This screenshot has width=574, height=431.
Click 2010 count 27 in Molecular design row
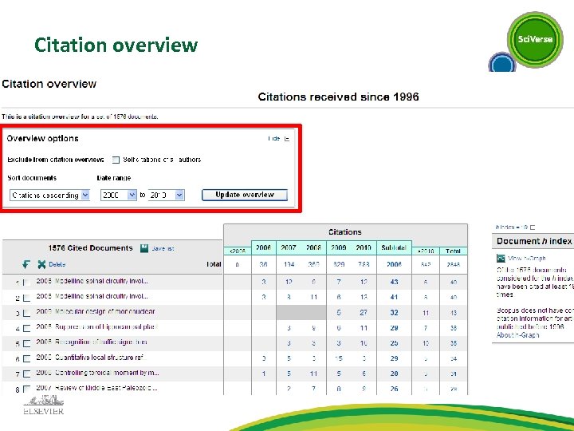pos(364,313)
